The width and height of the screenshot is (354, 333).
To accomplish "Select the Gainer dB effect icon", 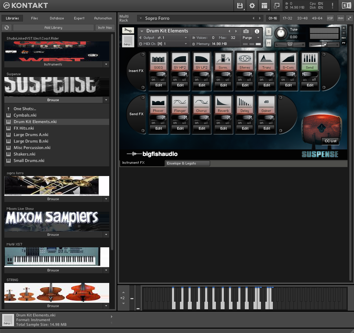I will point(266,105).
